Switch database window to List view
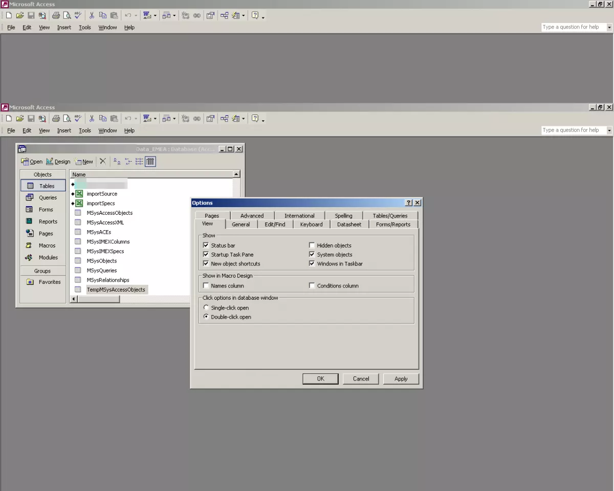Viewport: 614px width, 491px height. point(139,161)
